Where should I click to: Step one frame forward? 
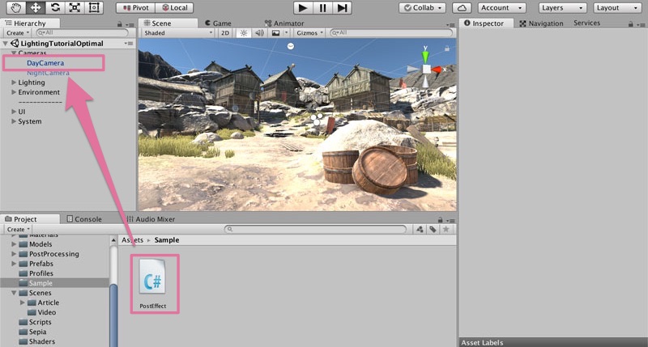click(x=342, y=7)
